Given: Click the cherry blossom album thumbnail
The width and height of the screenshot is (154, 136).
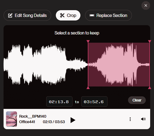Looking at the screenshot, I should 11,119.
